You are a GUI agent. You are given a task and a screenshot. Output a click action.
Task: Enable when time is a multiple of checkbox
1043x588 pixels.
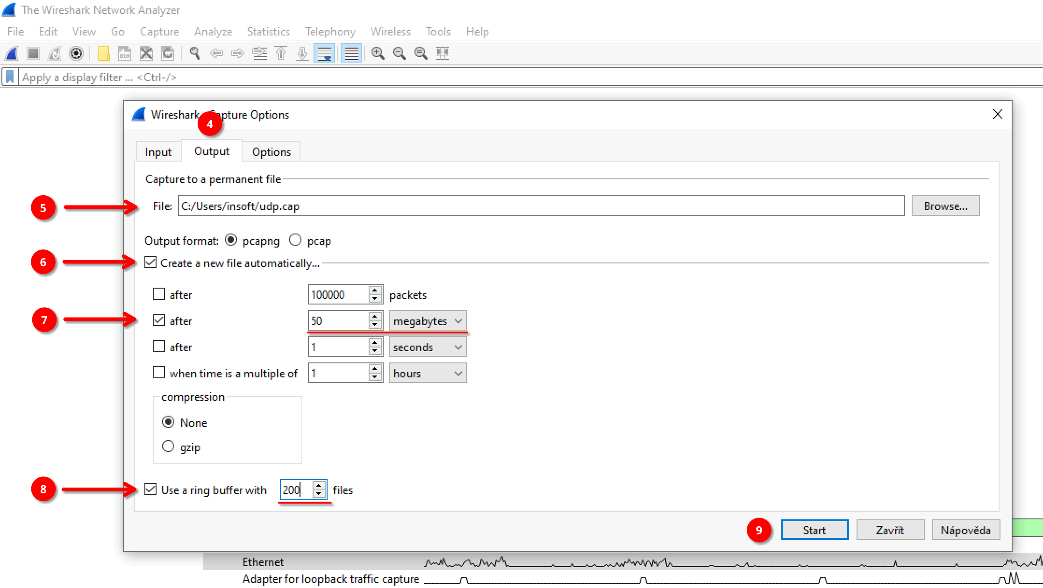(x=159, y=373)
